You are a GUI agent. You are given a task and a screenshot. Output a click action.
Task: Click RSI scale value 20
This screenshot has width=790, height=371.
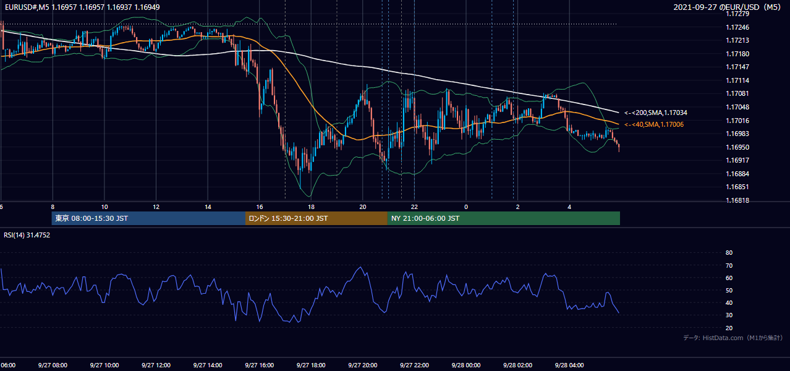tap(729, 328)
